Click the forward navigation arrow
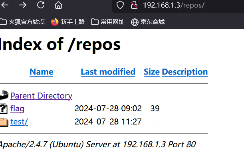This screenshot has width=244, height=154. 23,5
